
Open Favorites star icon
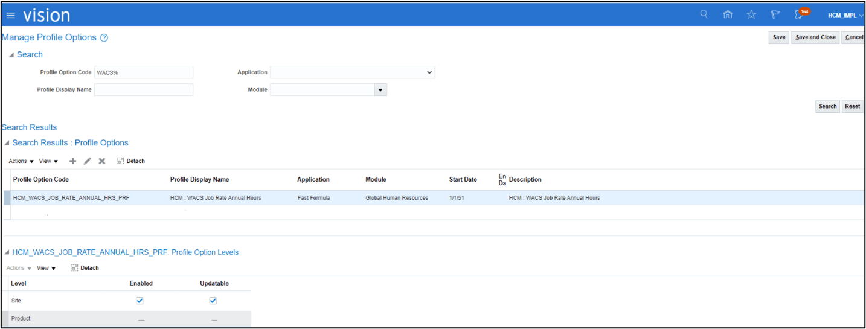(x=751, y=14)
